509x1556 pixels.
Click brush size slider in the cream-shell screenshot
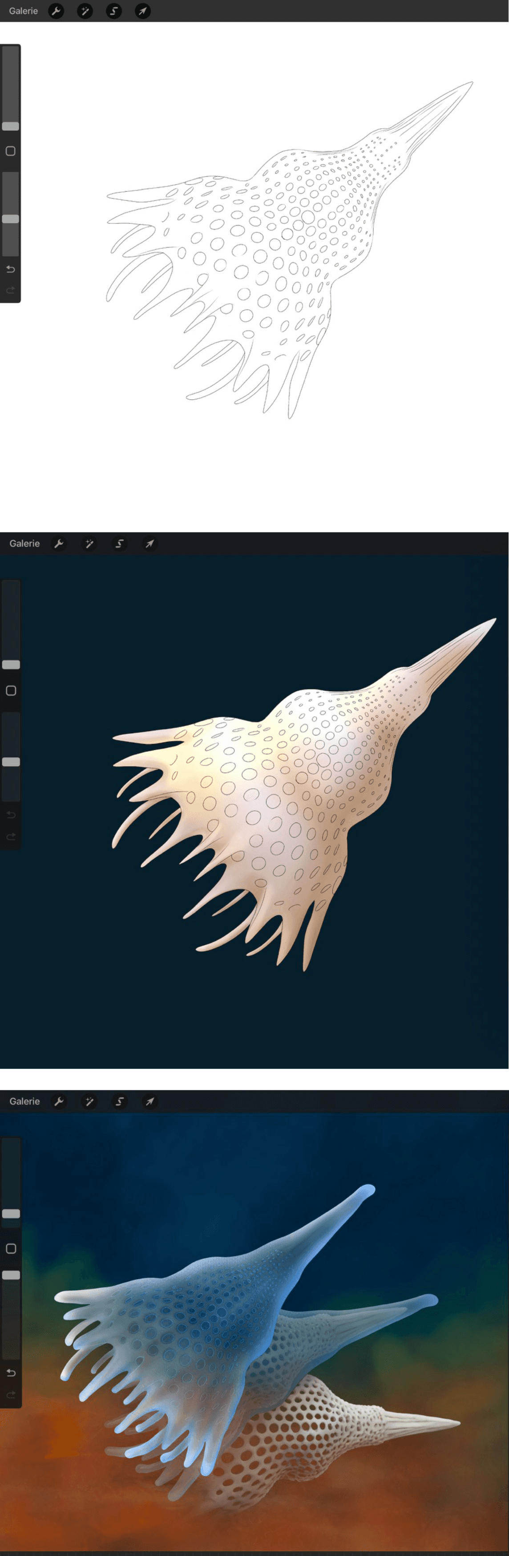pyautogui.click(x=11, y=626)
